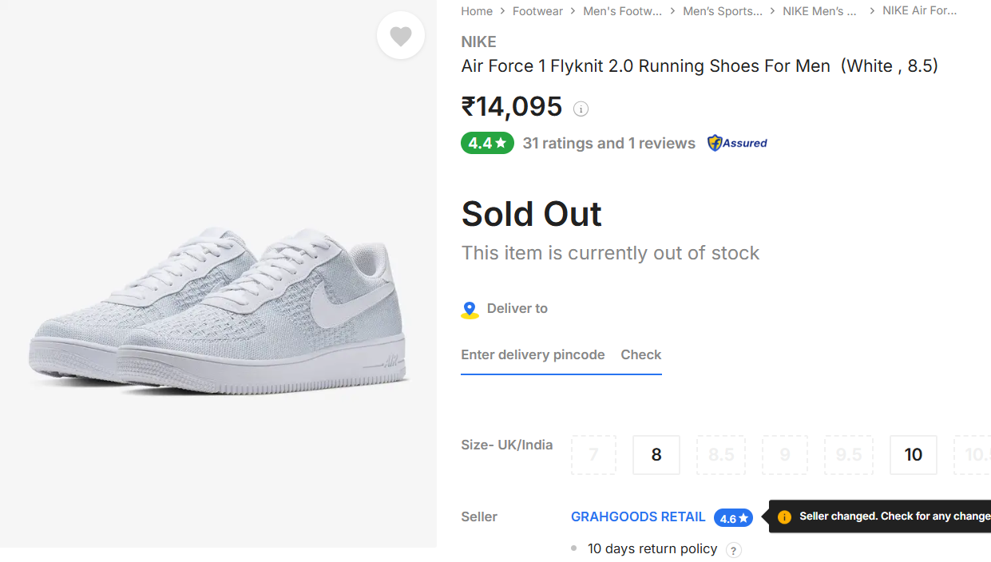Screen dimensions: 991x562
Task: Open Men's Footwear breadcrumb link
Action: click(x=622, y=11)
